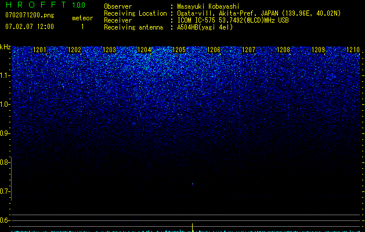This screenshot has width=365, height=232.
Task: Click the 1205 time marker
Action: click(x=179, y=50)
